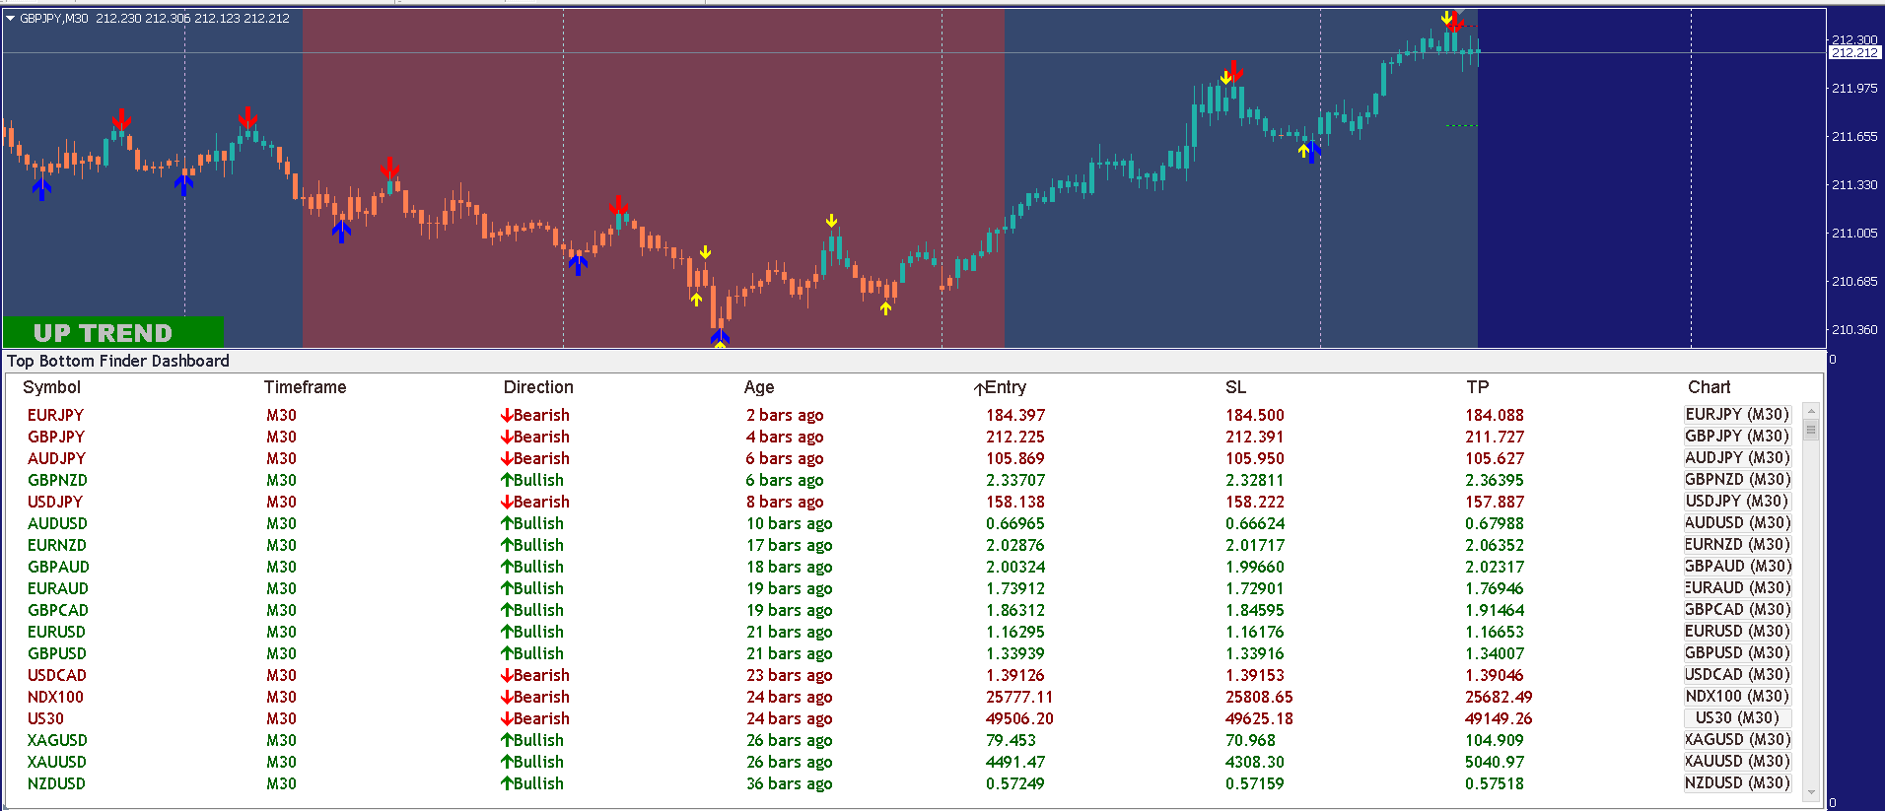The image size is (1885, 811).
Task: Click the Age column header
Action: [x=758, y=387]
